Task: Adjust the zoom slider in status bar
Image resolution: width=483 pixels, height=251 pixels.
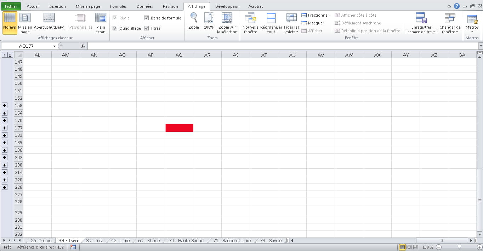Action: coord(459,247)
